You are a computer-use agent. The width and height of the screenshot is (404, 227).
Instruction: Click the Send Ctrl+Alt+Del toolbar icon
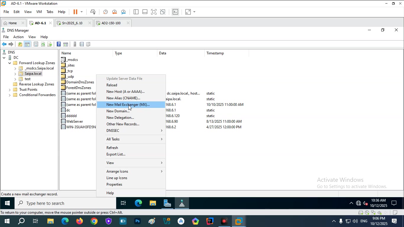93,12
